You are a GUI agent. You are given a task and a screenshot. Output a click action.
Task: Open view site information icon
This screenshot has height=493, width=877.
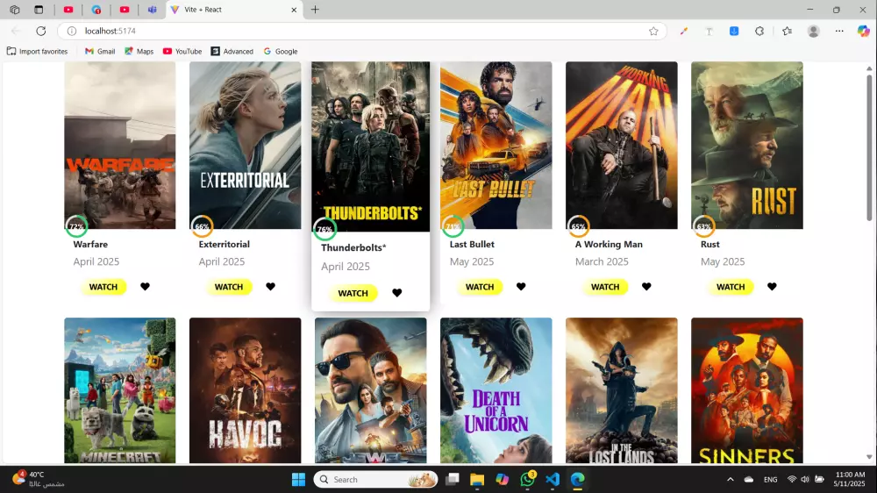[72, 31]
